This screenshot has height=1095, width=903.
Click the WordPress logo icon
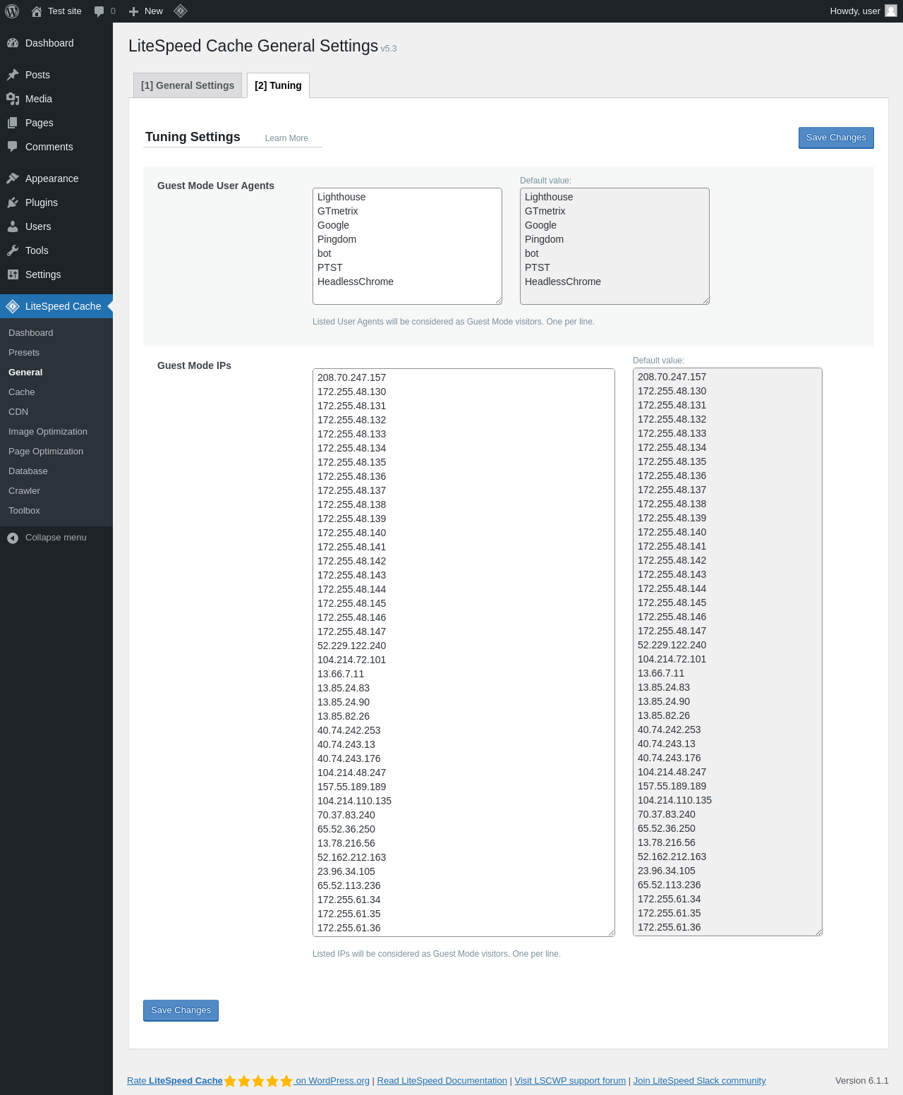click(x=12, y=11)
